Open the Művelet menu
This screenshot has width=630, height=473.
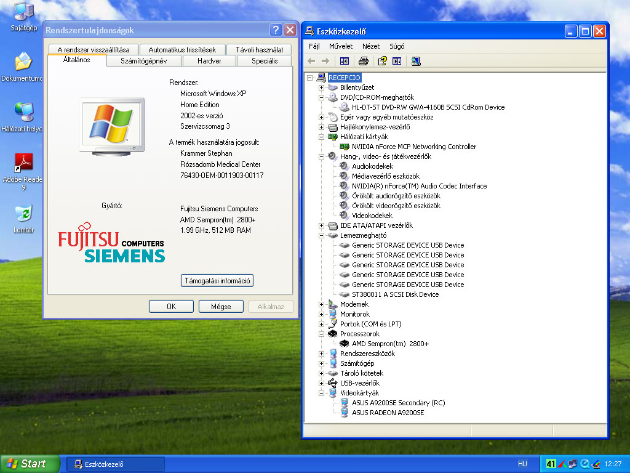point(341,46)
